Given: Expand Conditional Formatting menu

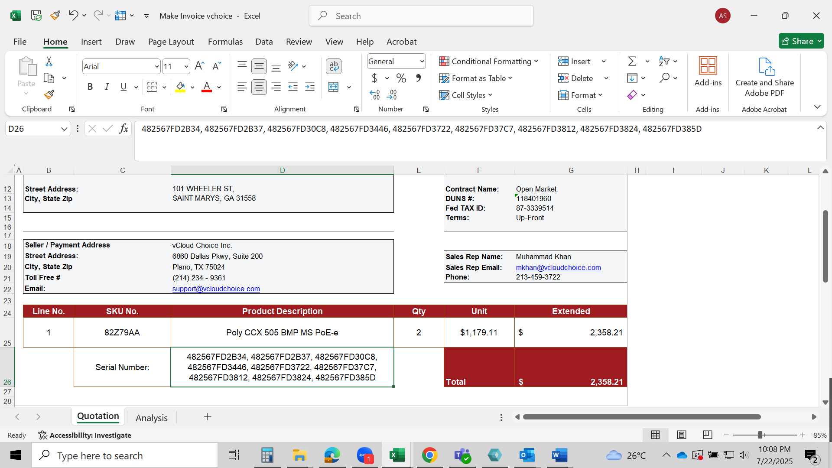Looking at the screenshot, I should click(488, 61).
